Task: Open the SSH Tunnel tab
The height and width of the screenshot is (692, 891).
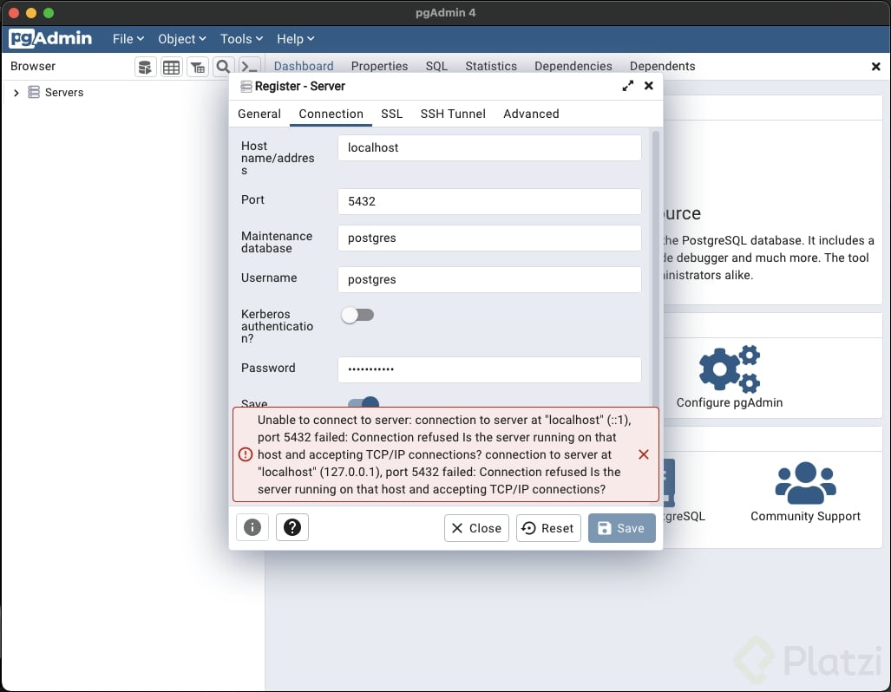Action: tap(453, 114)
